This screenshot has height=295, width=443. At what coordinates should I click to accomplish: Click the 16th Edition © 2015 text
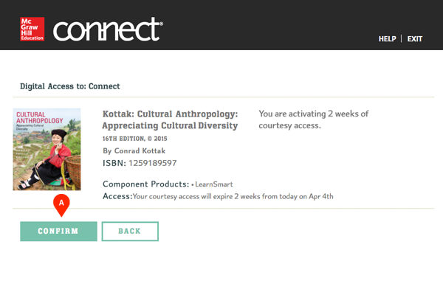[138, 139]
